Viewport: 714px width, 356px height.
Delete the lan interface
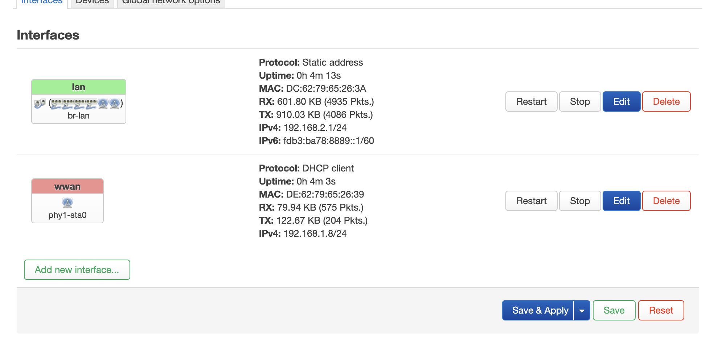pyautogui.click(x=666, y=102)
